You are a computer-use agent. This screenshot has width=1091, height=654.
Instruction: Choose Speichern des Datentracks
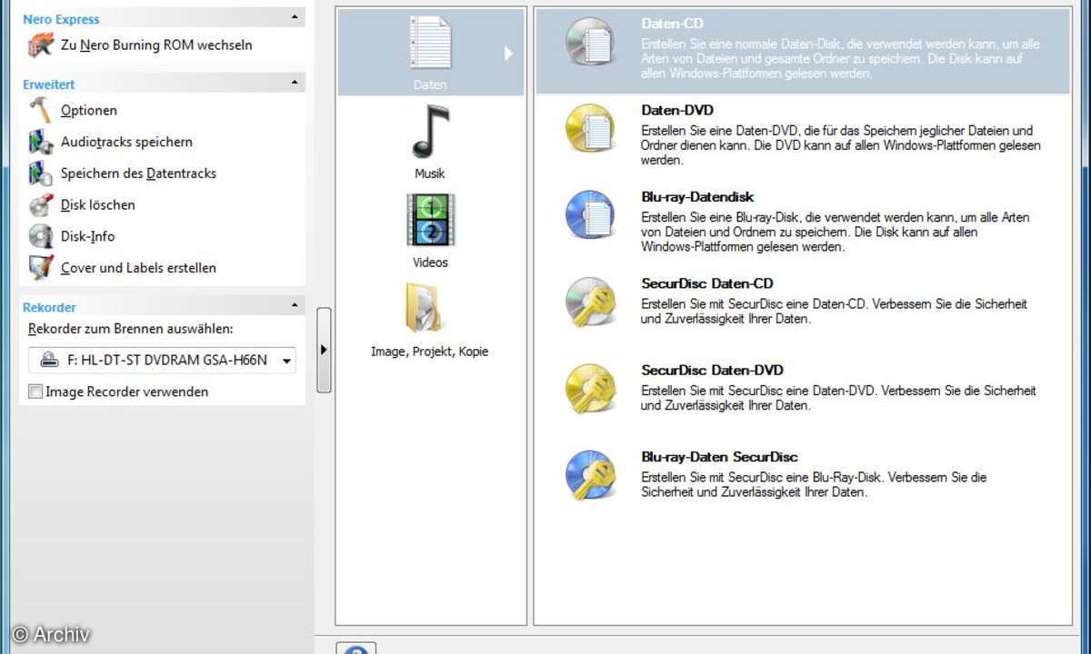click(138, 173)
